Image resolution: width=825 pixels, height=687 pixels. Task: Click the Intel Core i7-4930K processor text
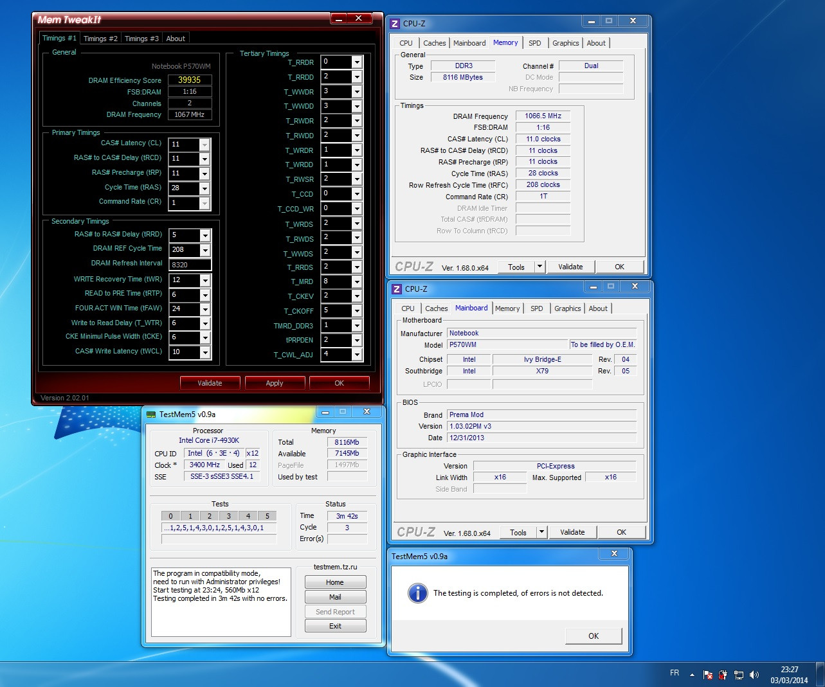pyautogui.click(x=209, y=440)
